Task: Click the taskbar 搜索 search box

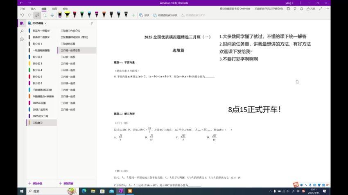Action: (x=52, y=191)
